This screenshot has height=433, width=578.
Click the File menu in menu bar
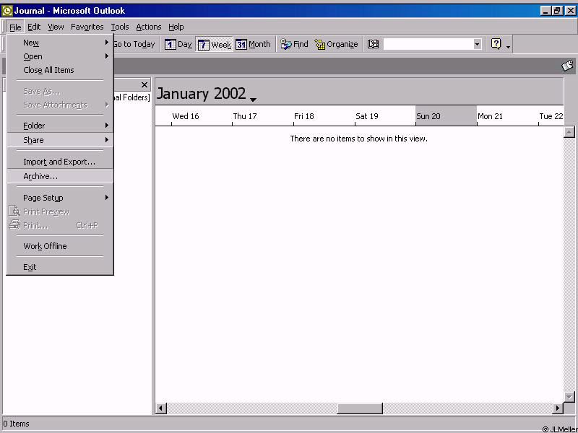15,27
